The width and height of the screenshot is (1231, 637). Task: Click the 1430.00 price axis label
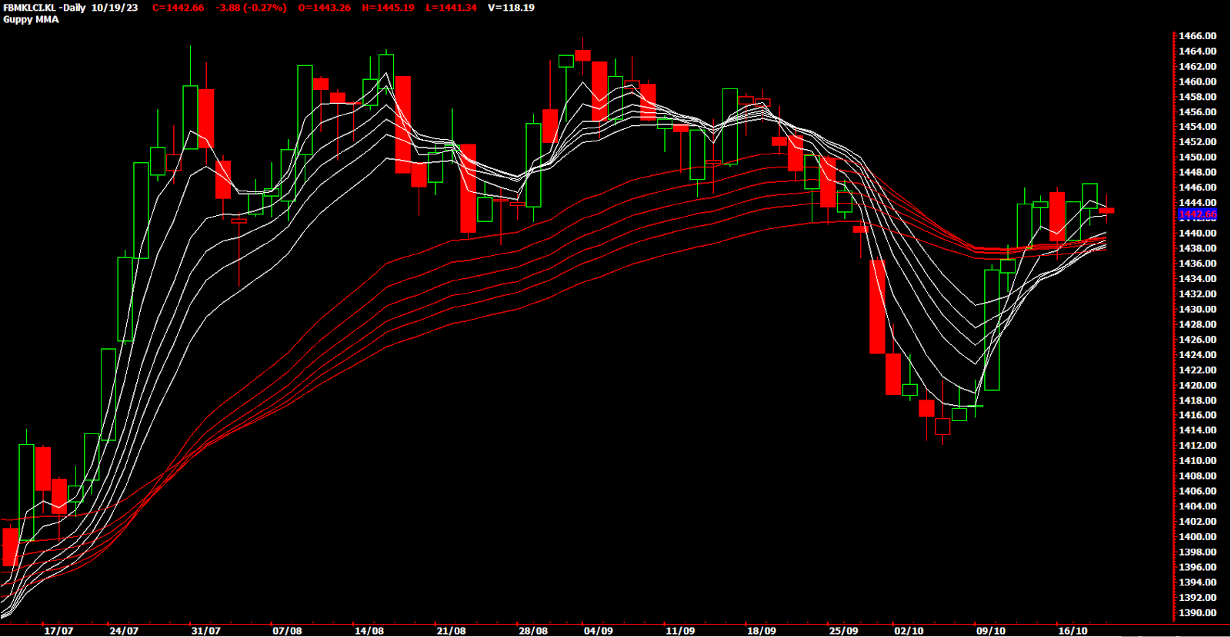click(1197, 309)
